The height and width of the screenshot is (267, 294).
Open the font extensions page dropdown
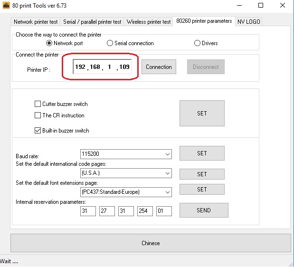[x=167, y=192]
